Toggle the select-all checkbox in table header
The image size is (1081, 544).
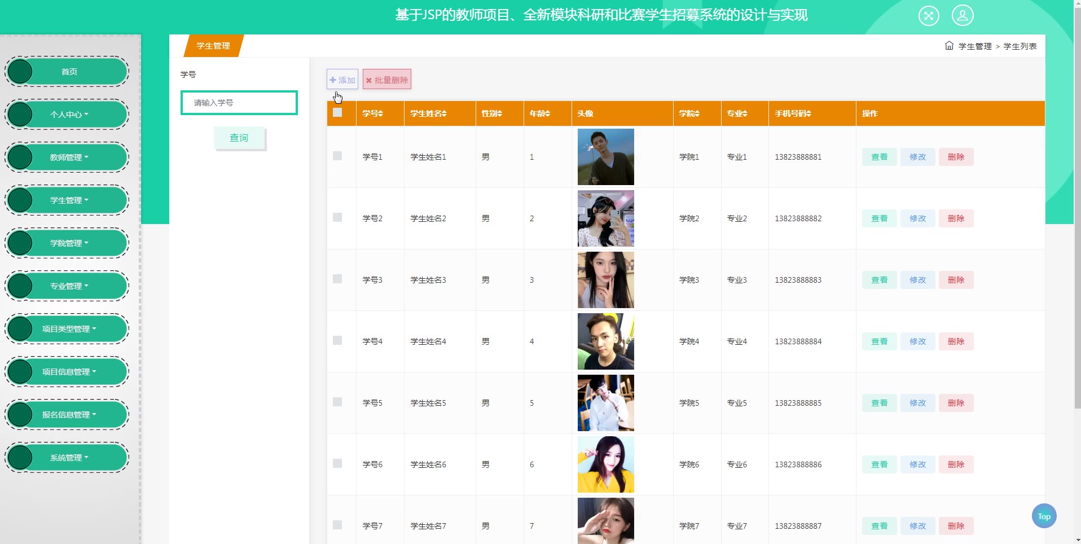point(337,112)
